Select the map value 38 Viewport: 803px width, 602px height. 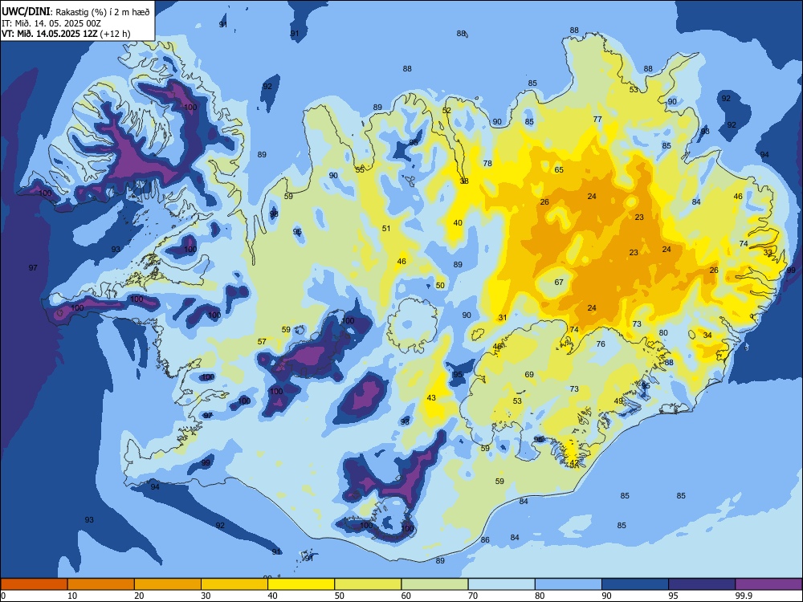point(464,181)
